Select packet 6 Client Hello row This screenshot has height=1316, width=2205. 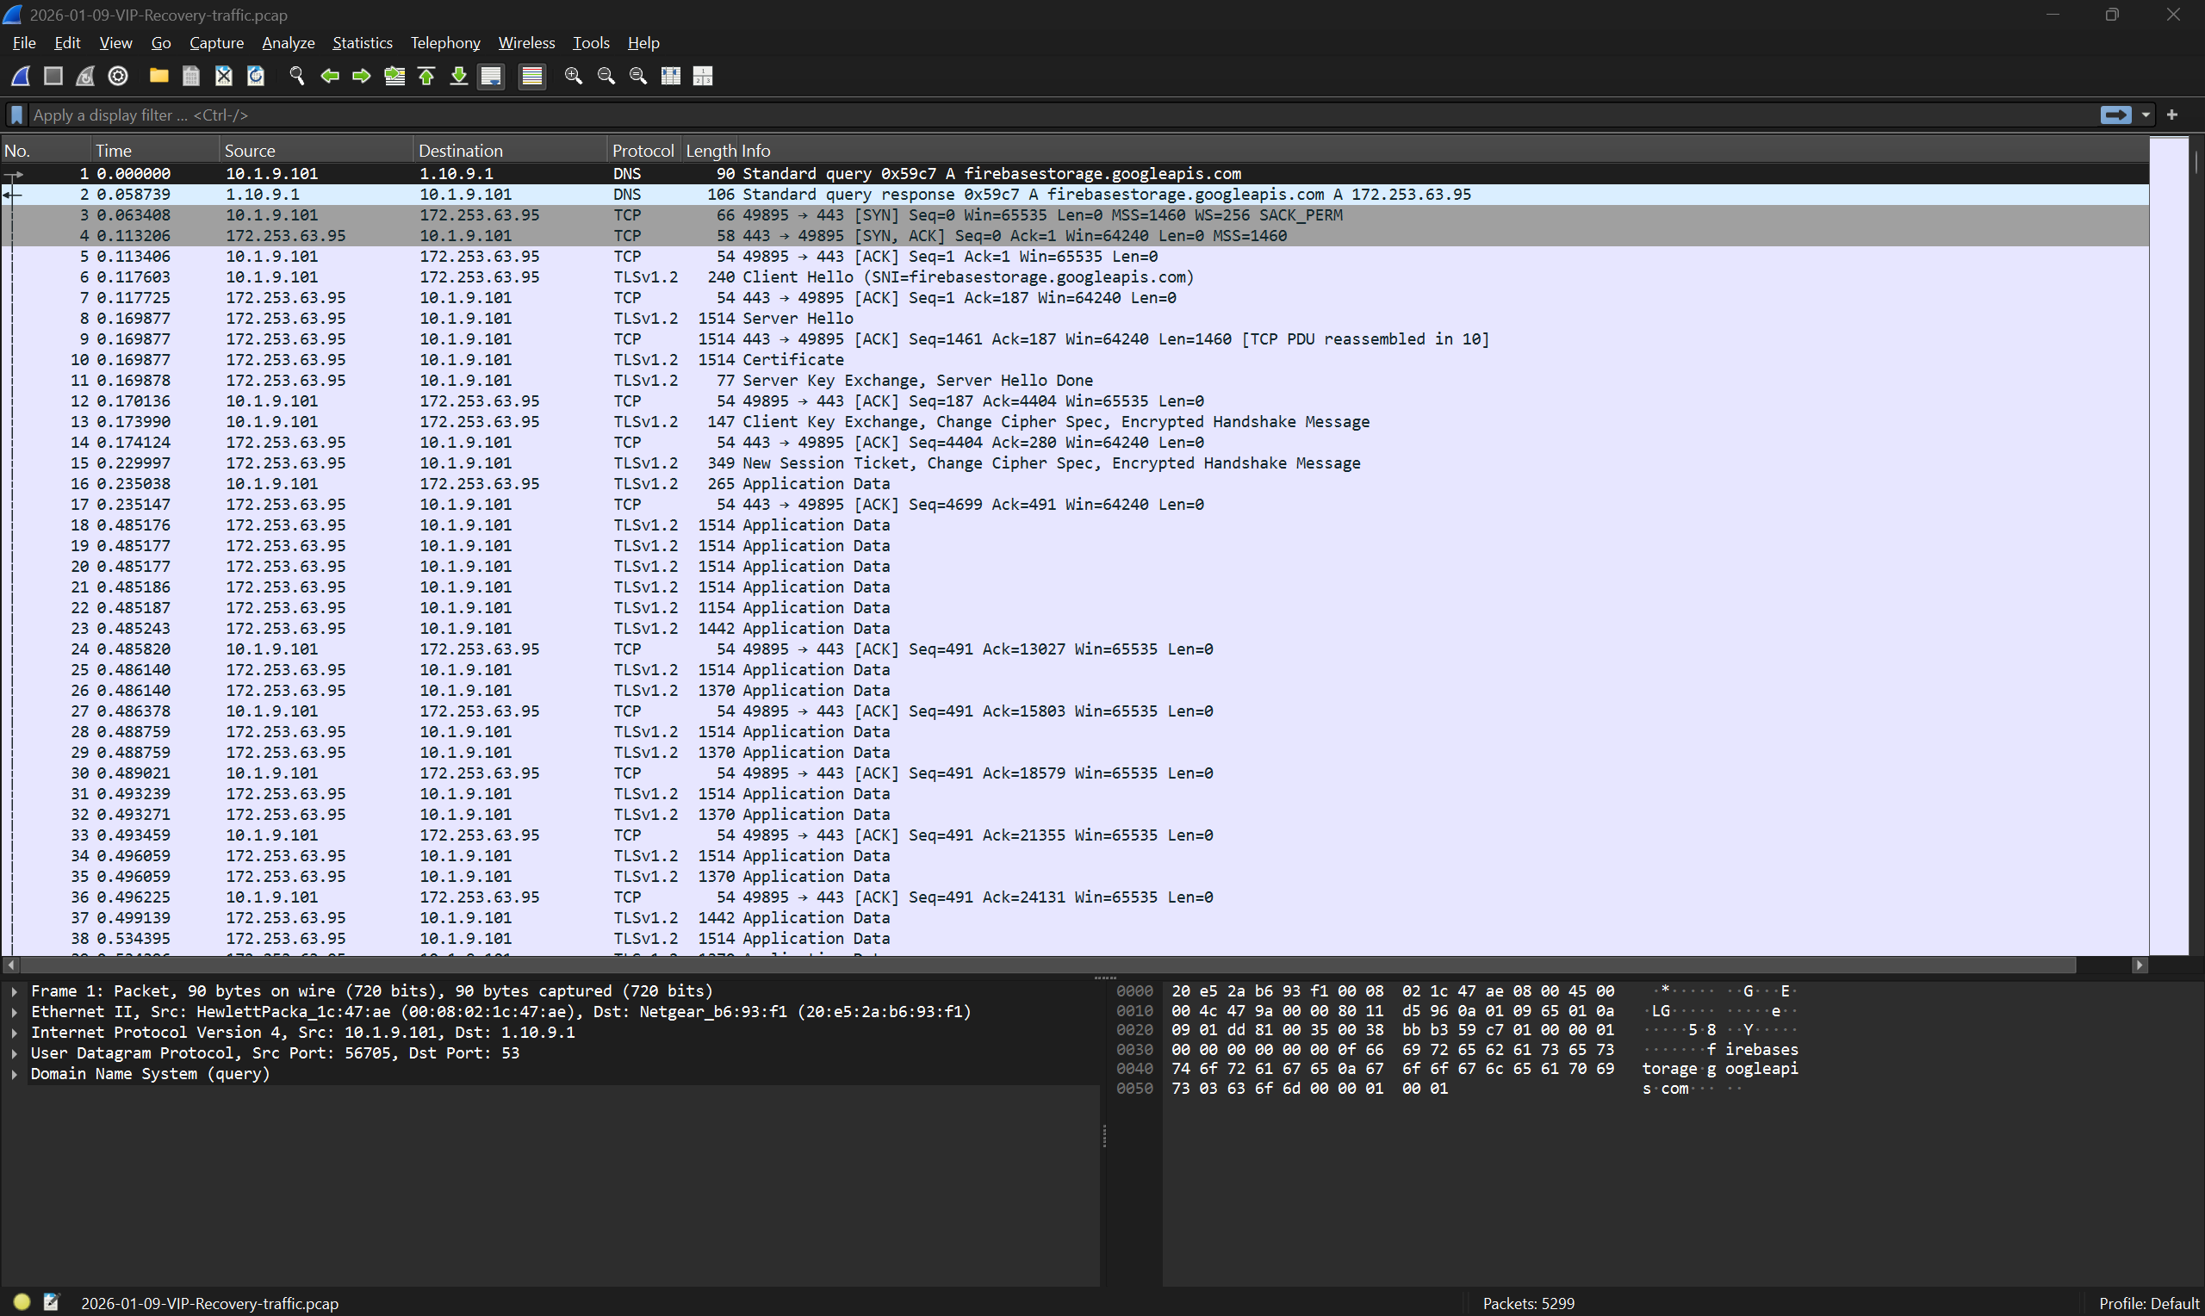(x=1076, y=277)
